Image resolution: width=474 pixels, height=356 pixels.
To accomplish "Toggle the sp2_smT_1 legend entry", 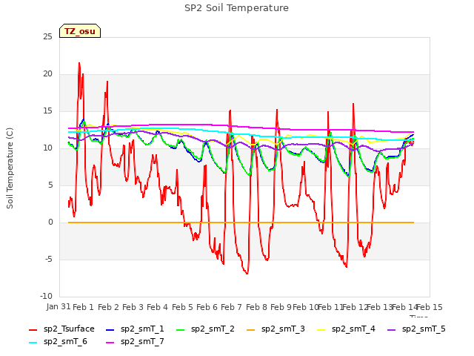I will coord(135,329).
